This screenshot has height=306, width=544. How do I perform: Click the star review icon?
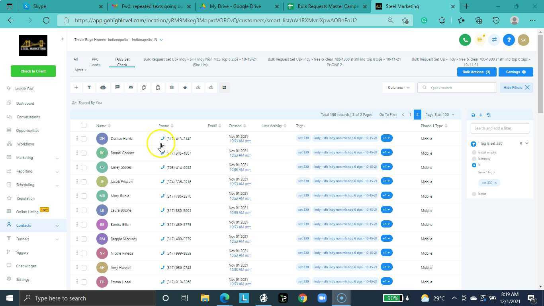(x=185, y=88)
